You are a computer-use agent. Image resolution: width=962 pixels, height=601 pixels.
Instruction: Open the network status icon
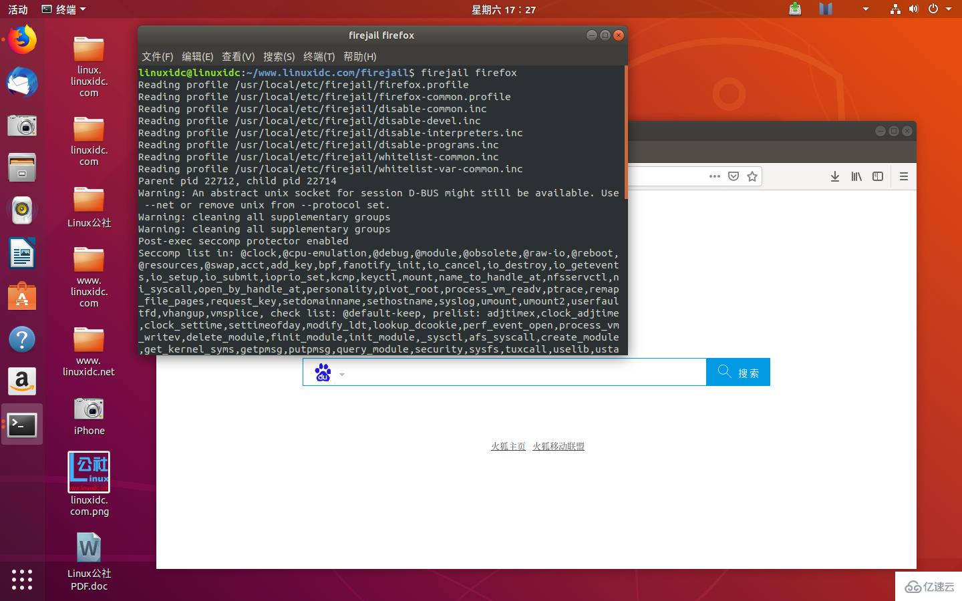click(895, 9)
